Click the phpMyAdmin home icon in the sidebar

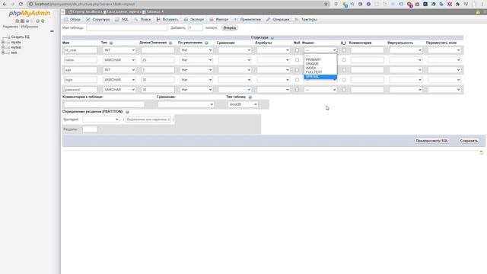pos(17,21)
